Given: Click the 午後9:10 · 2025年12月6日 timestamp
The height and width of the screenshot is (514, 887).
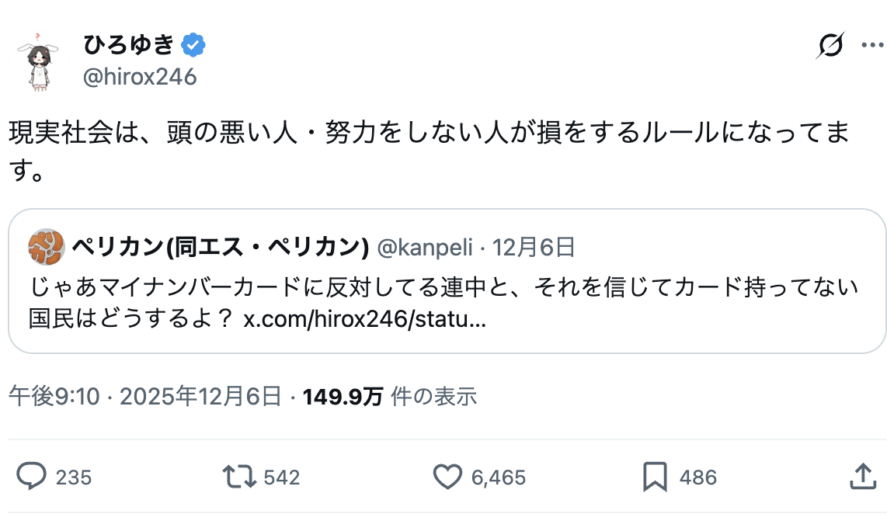Looking at the screenshot, I should point(145,397).
